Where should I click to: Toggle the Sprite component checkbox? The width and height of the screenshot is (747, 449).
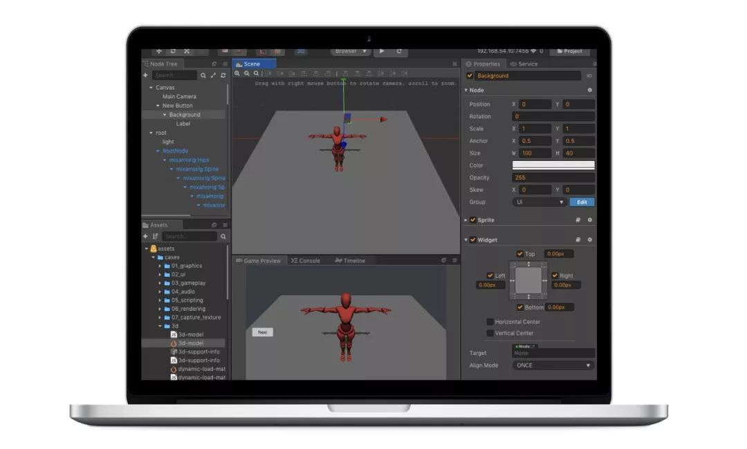click(473, 220)
